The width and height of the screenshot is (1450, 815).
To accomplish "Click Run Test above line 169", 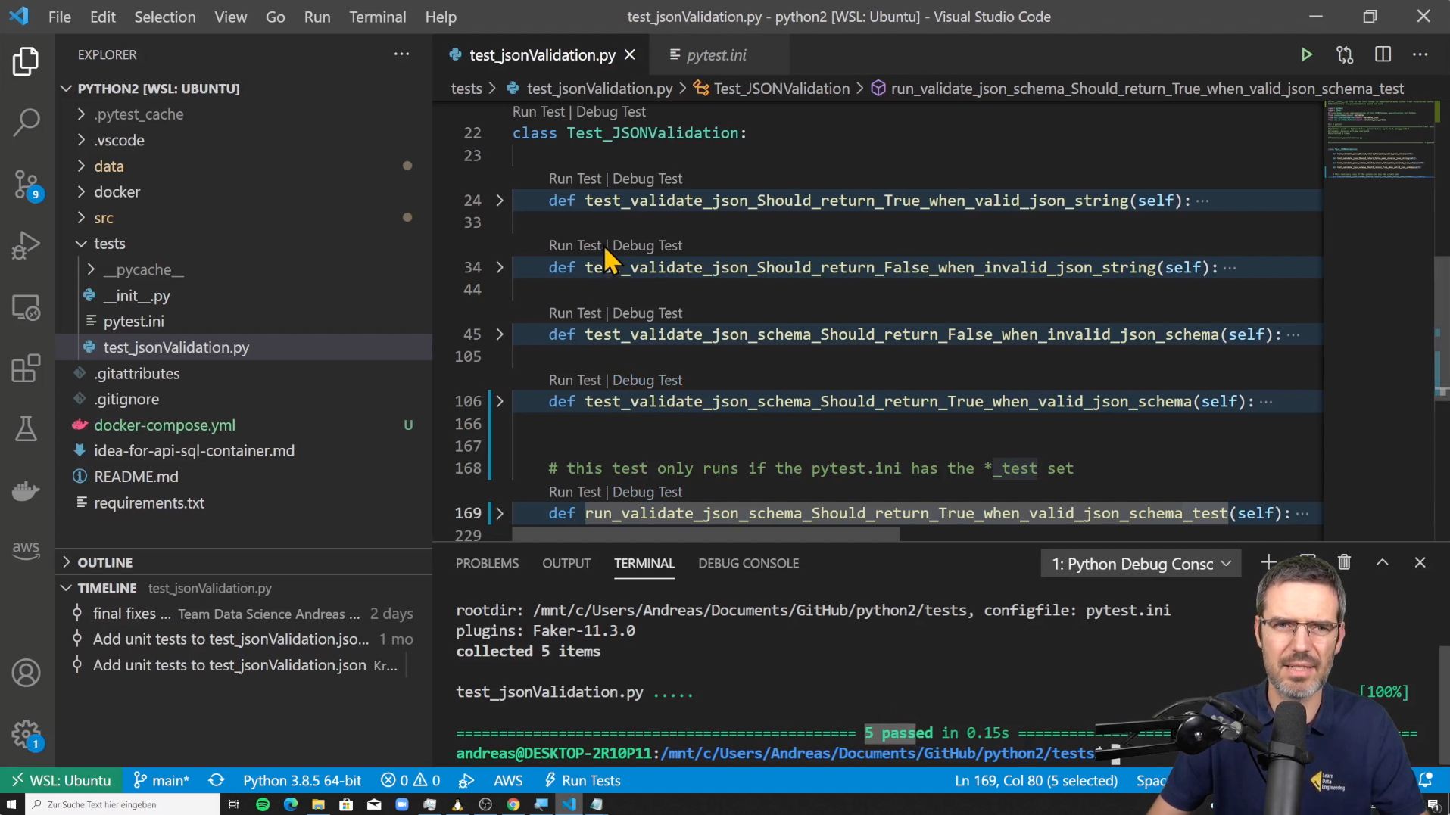I will [x=575, y=492].
